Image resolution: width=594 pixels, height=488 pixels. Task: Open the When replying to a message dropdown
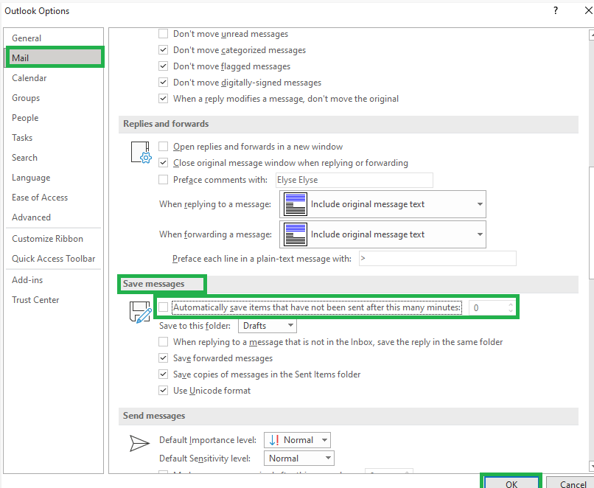(382, 204)
